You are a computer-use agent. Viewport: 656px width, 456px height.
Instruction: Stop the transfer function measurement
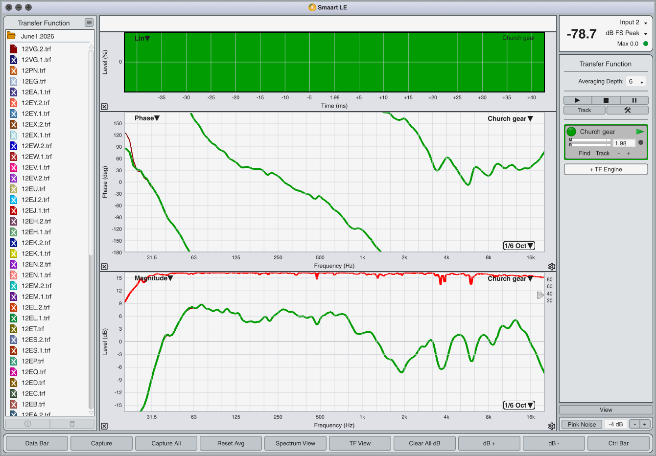point(606,100)
